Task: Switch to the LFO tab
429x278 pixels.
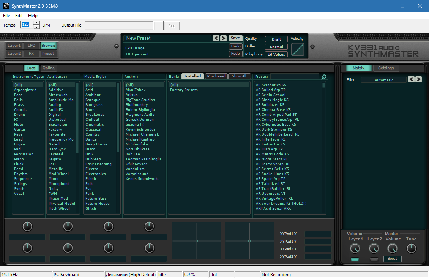Action: [32, 46]
